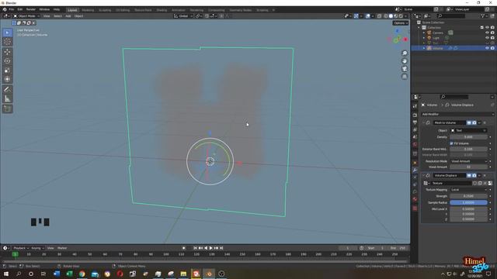Open the World properties tab
Image resolution: width=497 pixels, height=279 pixels.
pyautogui.click(x=415, y=145)
